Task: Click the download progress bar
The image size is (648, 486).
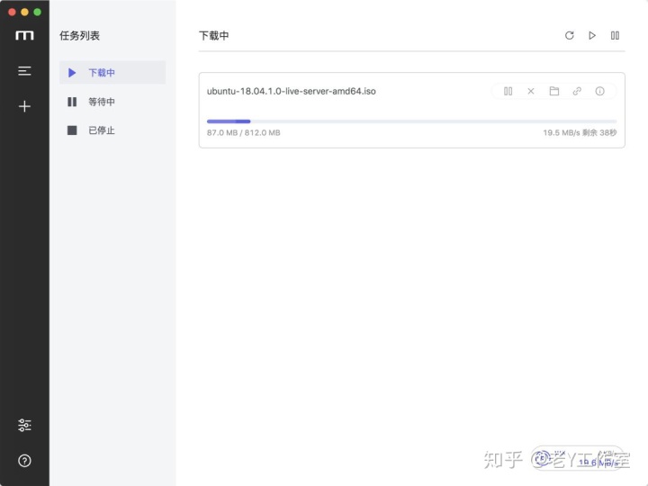Action: [x=411, y=121]
